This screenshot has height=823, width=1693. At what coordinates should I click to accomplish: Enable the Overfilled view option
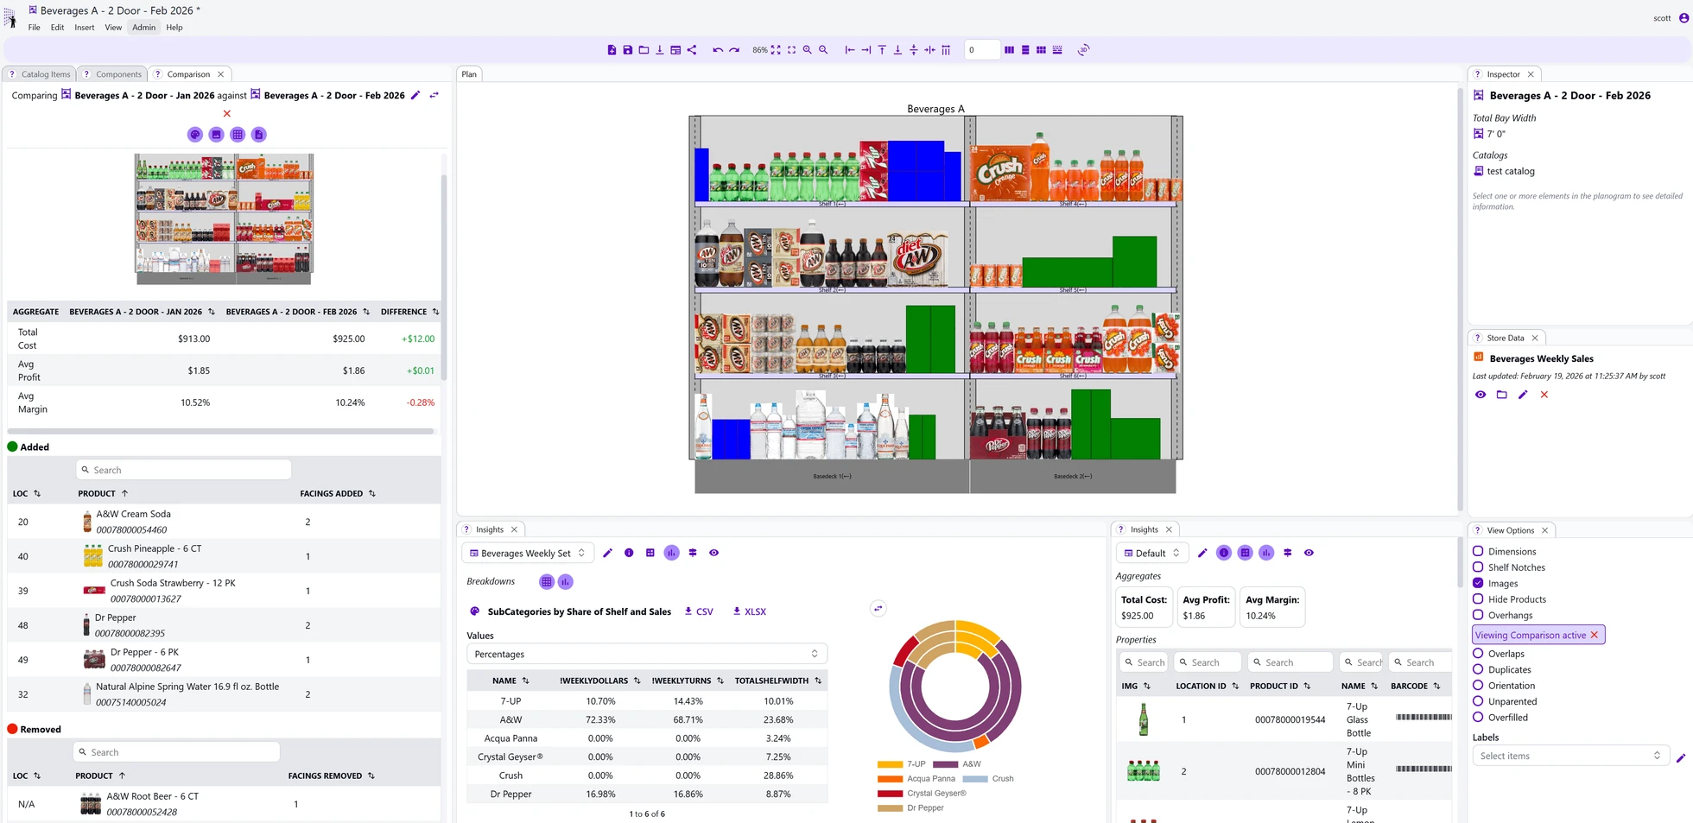1478,717
